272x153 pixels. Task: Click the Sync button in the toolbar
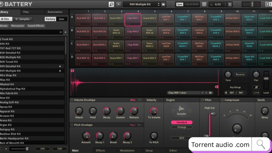tap(180, 4)
